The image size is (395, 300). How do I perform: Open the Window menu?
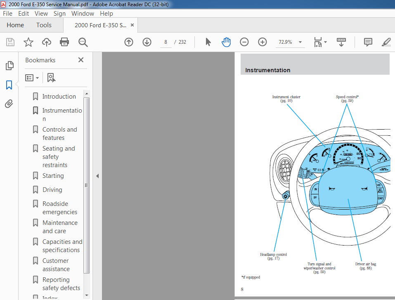click(x=83, y=14)
